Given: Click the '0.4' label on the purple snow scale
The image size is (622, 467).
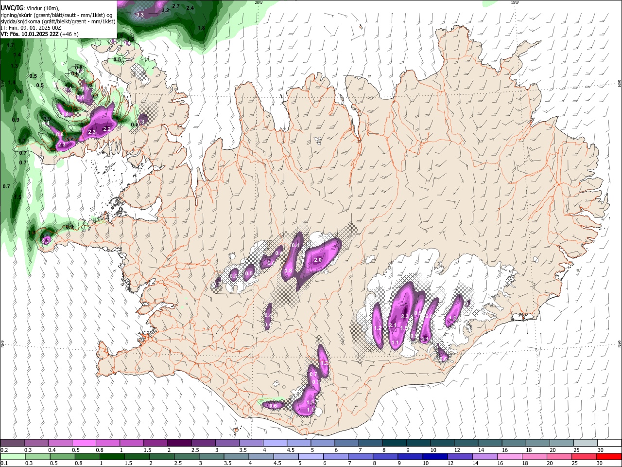Looking at the screenshot, I should [52, 450].
